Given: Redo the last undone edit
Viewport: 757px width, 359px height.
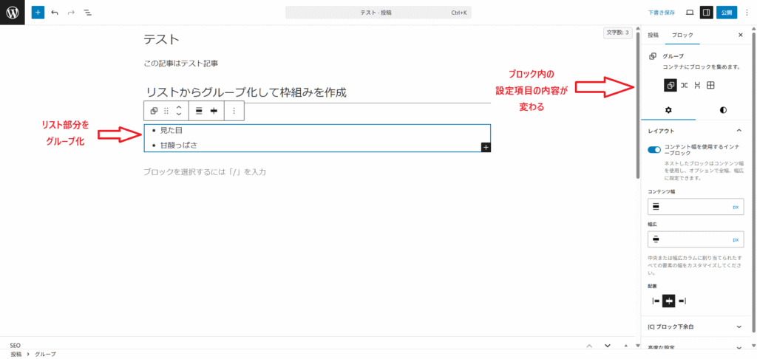Looking at the screenshot, I should (x=71, y=12).
